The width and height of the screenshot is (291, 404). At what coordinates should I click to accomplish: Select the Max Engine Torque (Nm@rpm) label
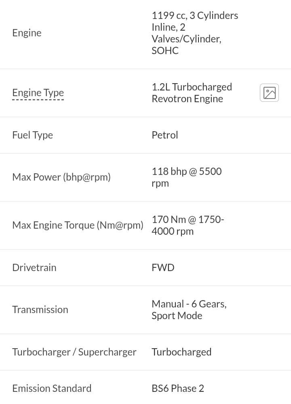[78, 225]
